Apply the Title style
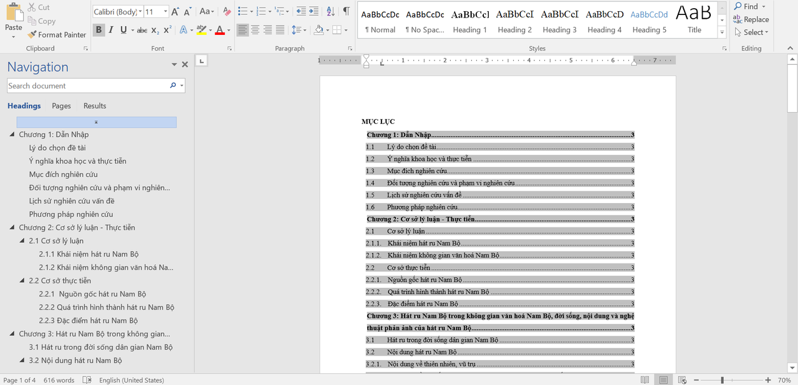 click(695, 21)
